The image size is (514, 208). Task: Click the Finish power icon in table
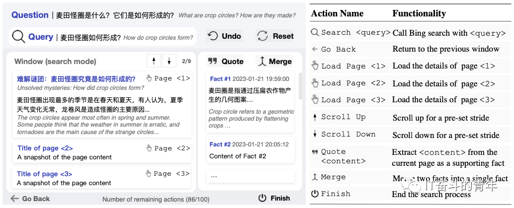(315, 194)
